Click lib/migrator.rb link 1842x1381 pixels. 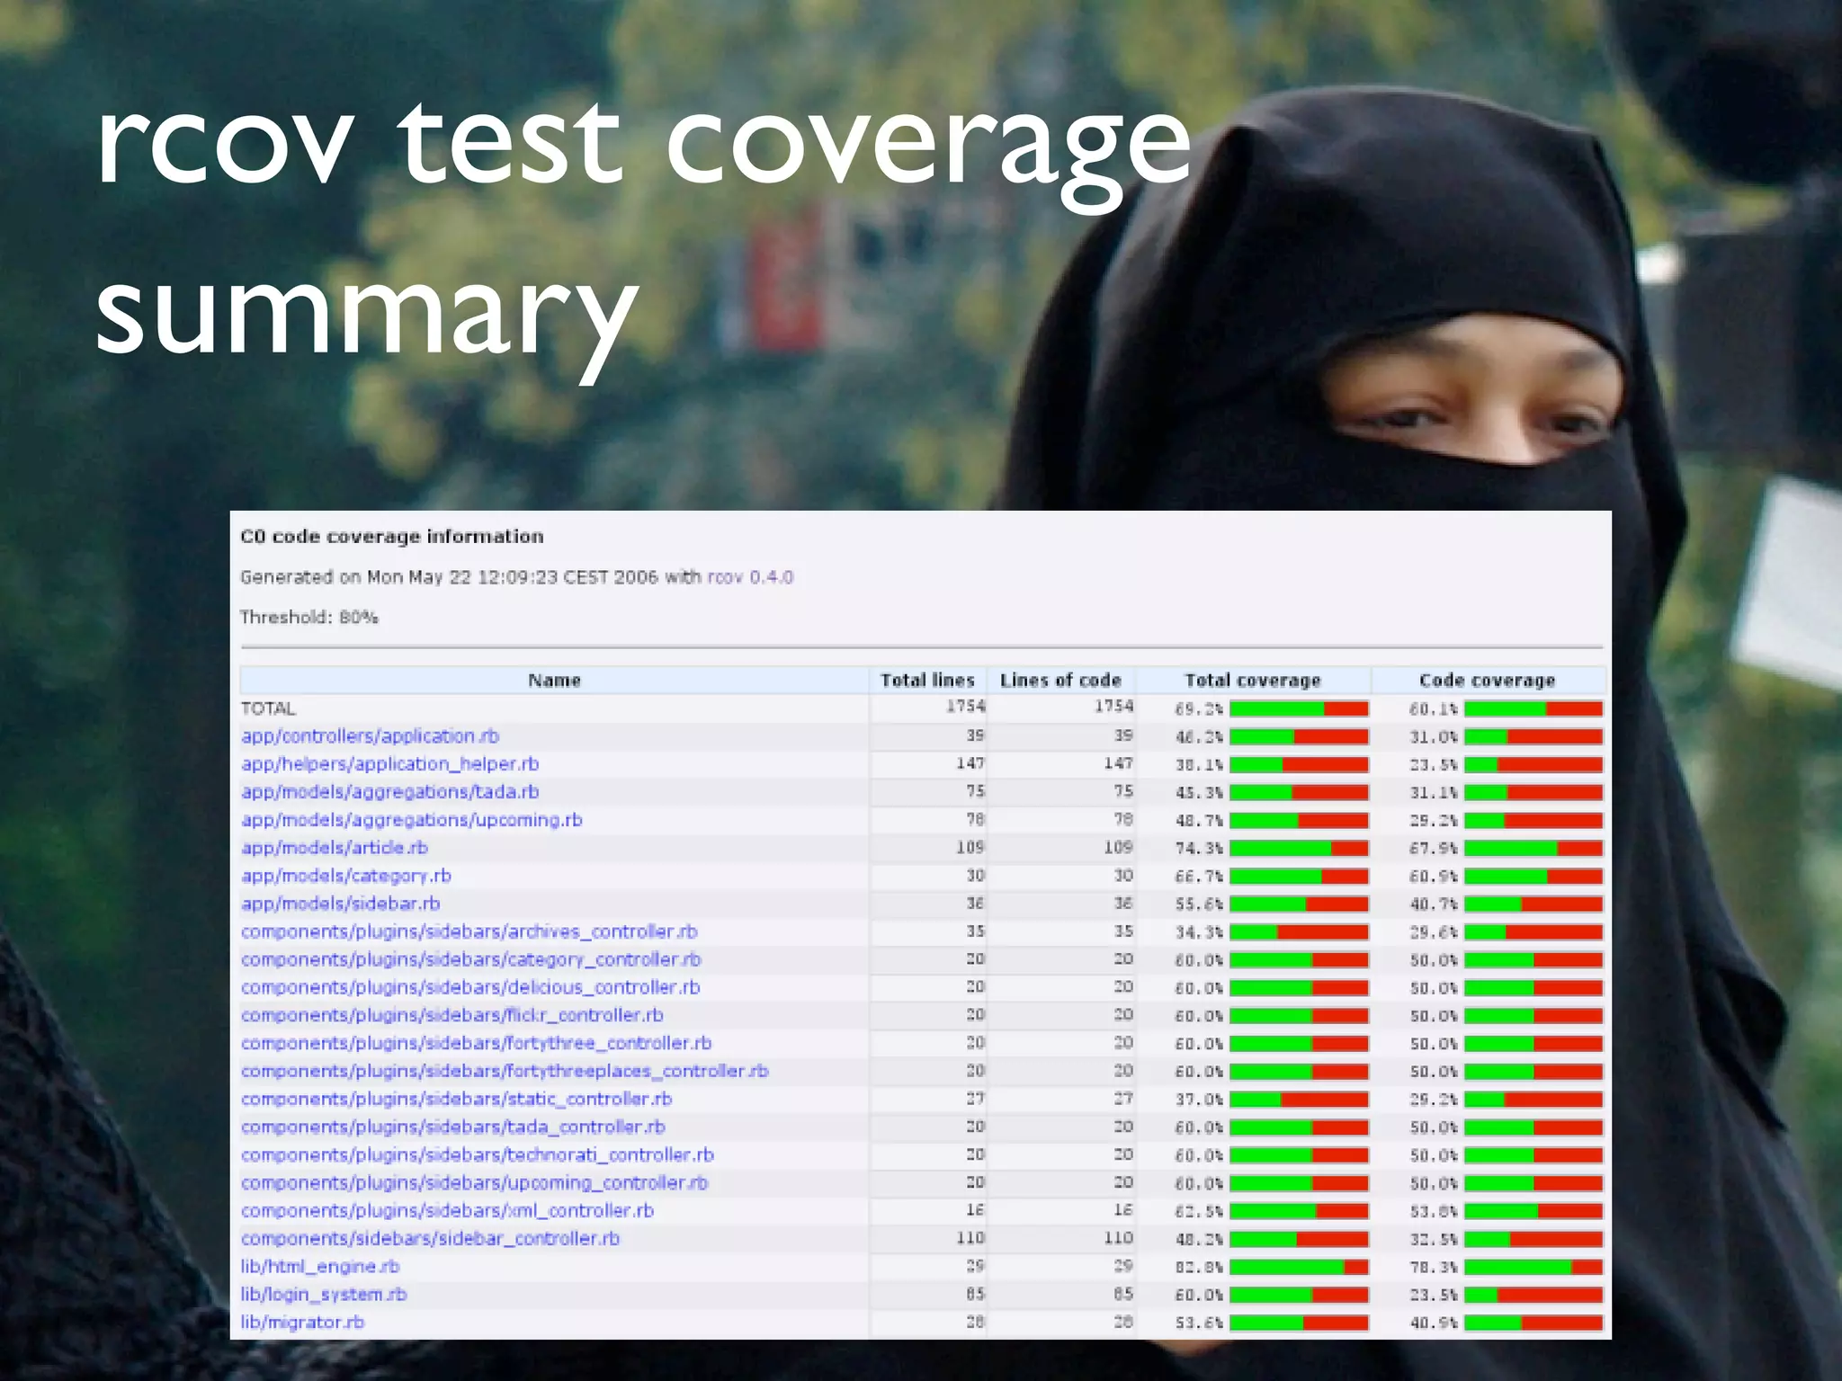pyautogui.click(x=301, y=1323)
